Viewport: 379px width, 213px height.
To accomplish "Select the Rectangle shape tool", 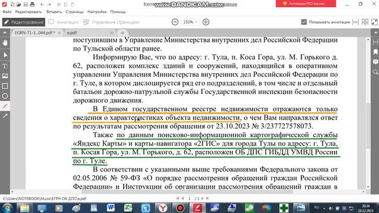I will [5, 86].
